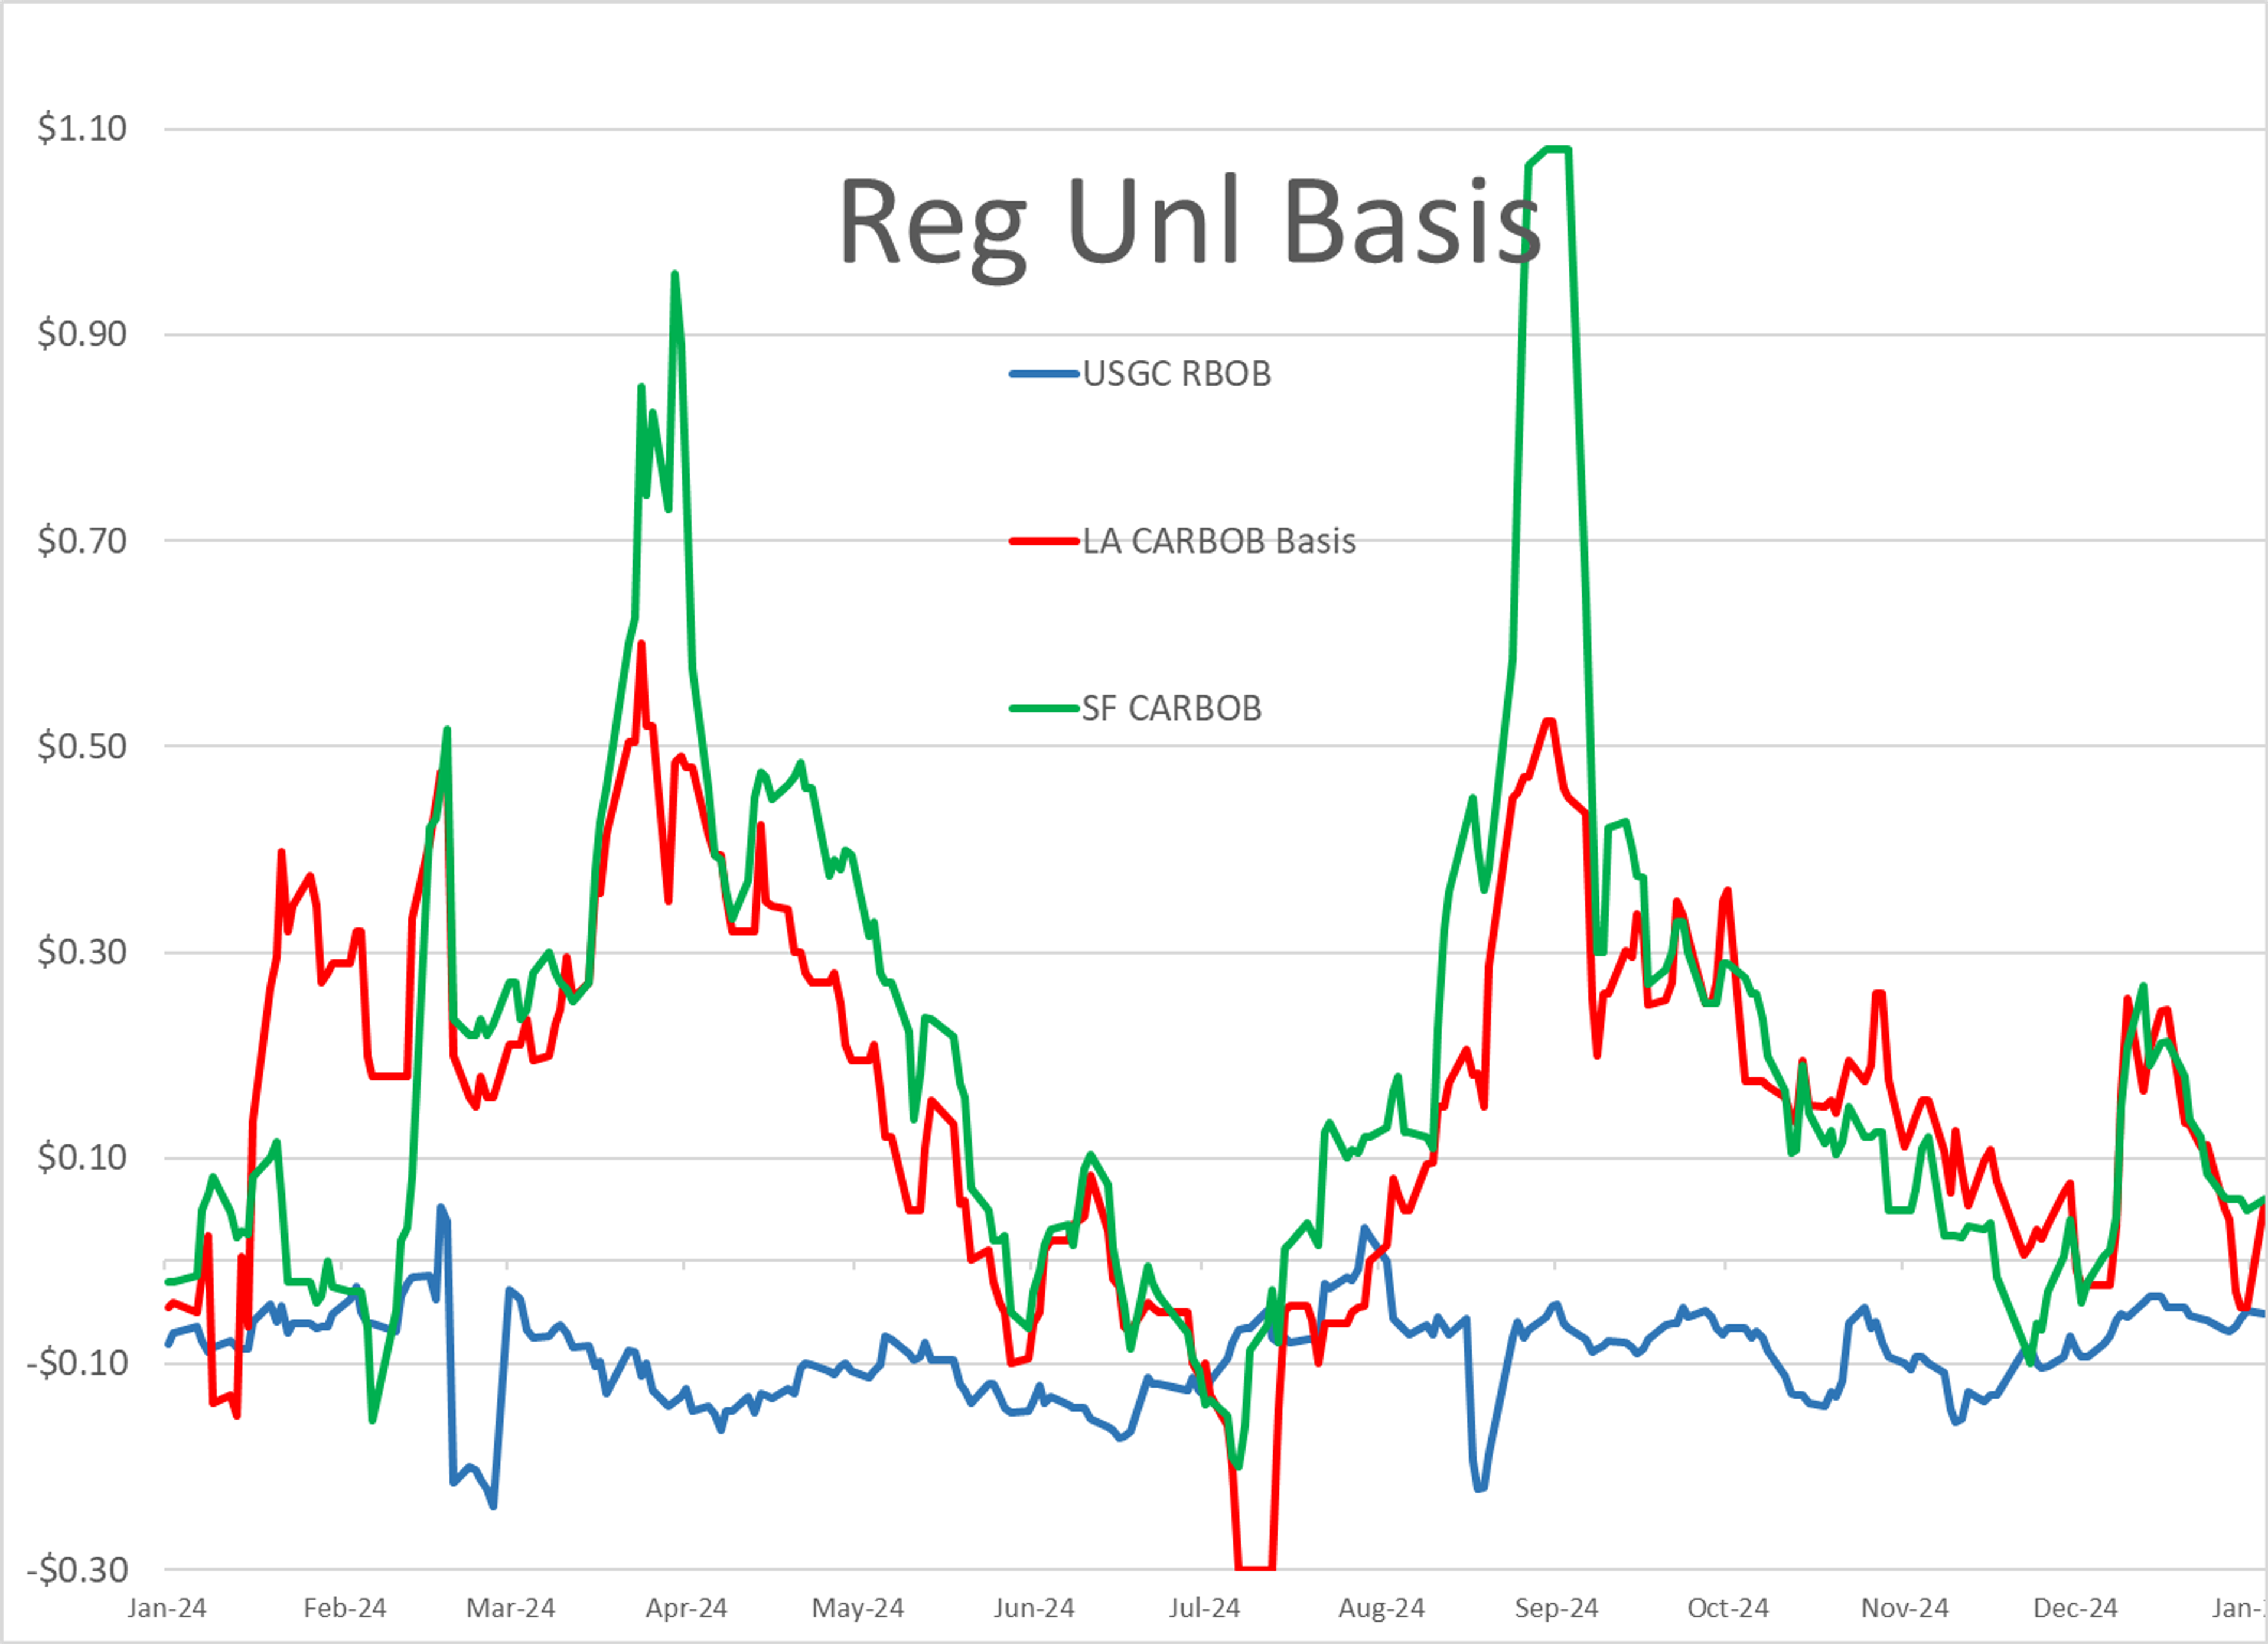
Task: Click the SF CARBOB legend label
Action: pyautogui.click(x=1172, y=708)
